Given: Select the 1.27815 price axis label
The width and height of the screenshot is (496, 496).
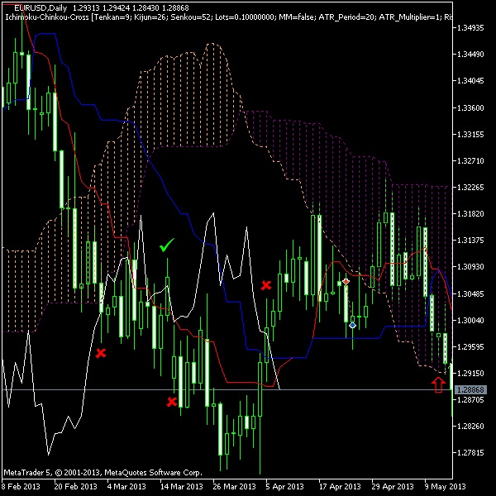Looking at the screenshot, I should pos(470,453).
